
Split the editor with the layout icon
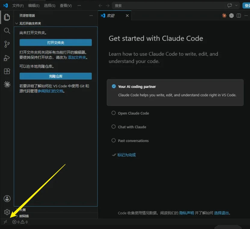click(239, 15)
